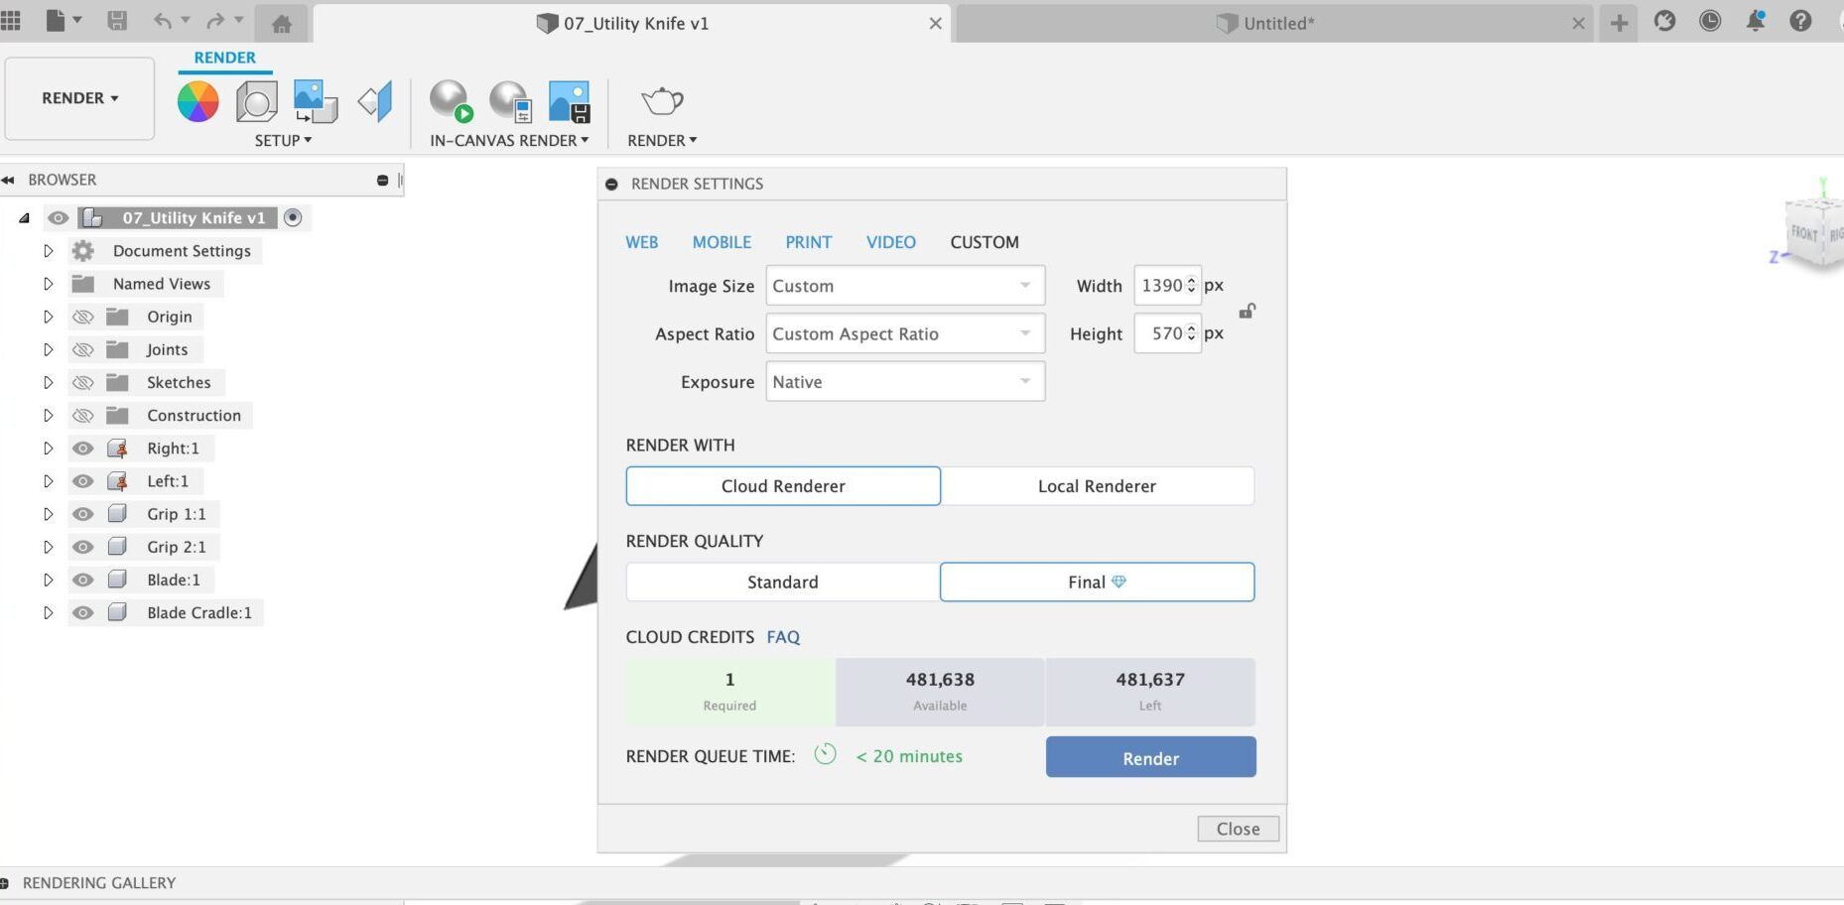The image size is (1844, 905).
Task: Click the Capture Image icon
Action: pyautogui.click(x=570, y=101)
